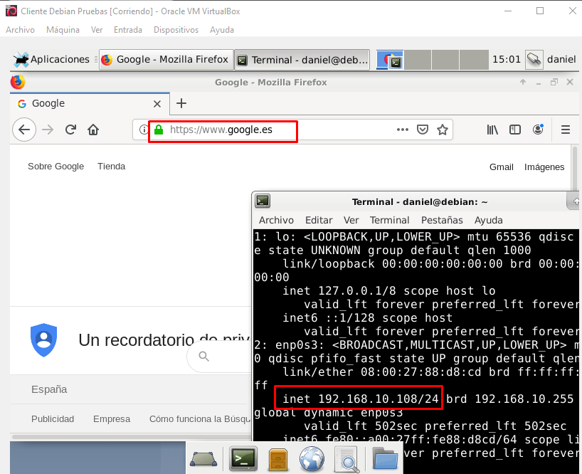Go to the Firefox home page
582x474 pixels.
tap(92, 130)
